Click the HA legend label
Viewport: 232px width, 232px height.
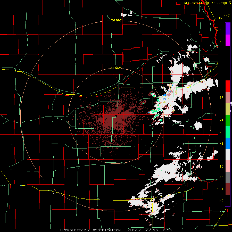coord(221,86)
